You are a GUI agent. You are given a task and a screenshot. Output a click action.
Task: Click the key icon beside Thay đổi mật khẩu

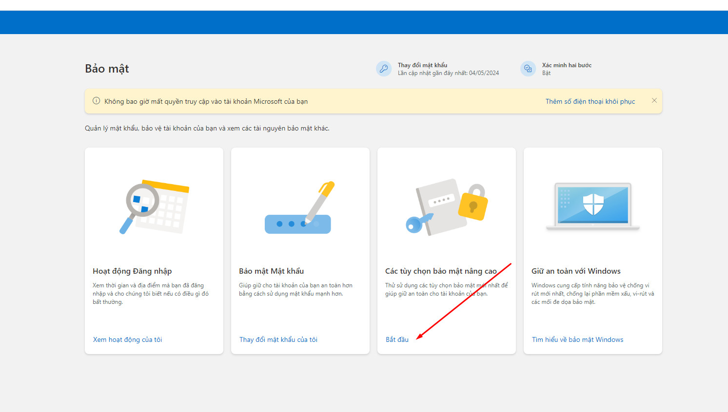(384, 69)
